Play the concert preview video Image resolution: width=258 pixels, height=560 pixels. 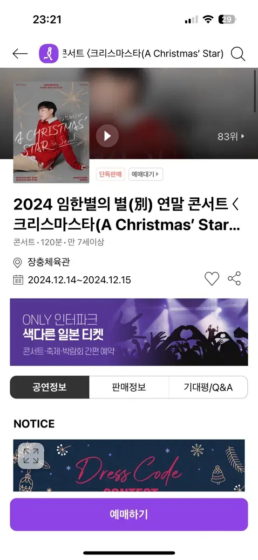pos(108,136)
